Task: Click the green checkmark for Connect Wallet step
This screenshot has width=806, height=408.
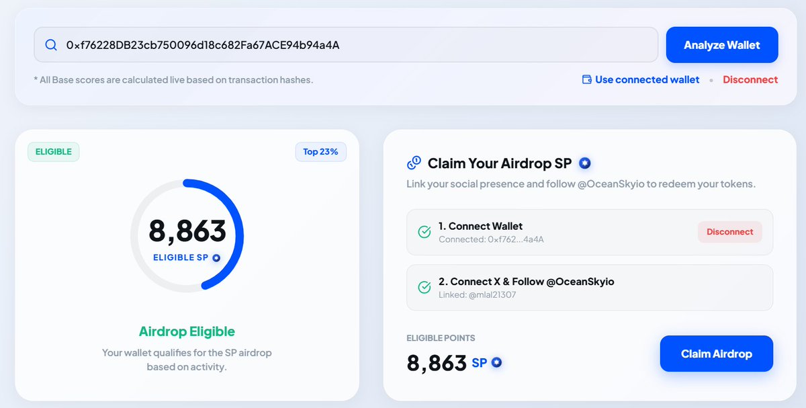Action: click(x=424, y=232)
